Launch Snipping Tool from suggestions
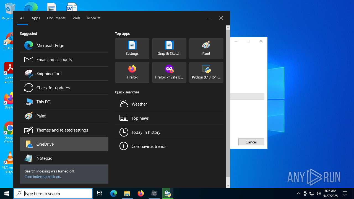Viewport: 354px width, 199px height. pos(64,74)
